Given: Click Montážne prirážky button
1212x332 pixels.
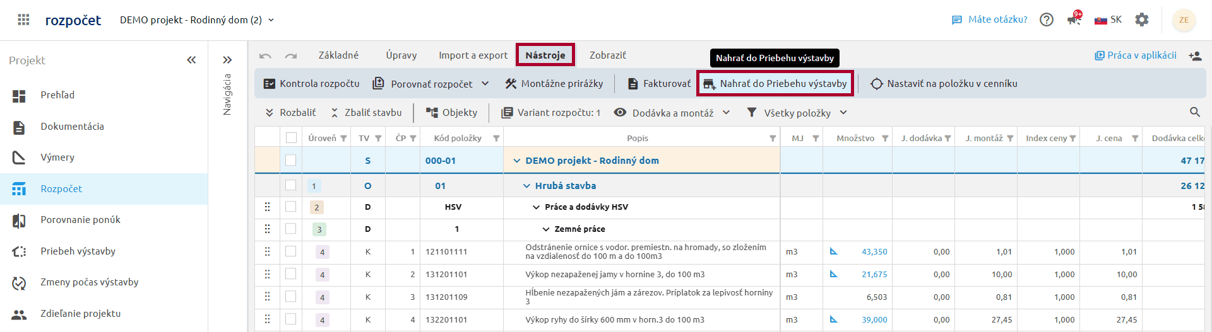Looking at the screenshot, I should coord(554,83).
